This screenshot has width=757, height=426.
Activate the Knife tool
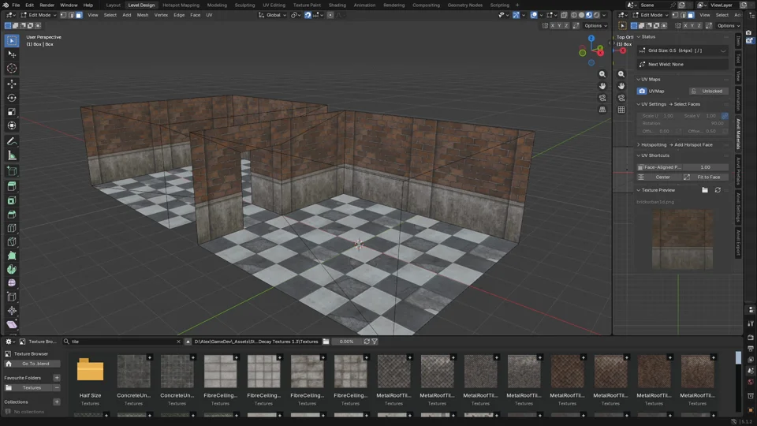click(x=12, y=242)
